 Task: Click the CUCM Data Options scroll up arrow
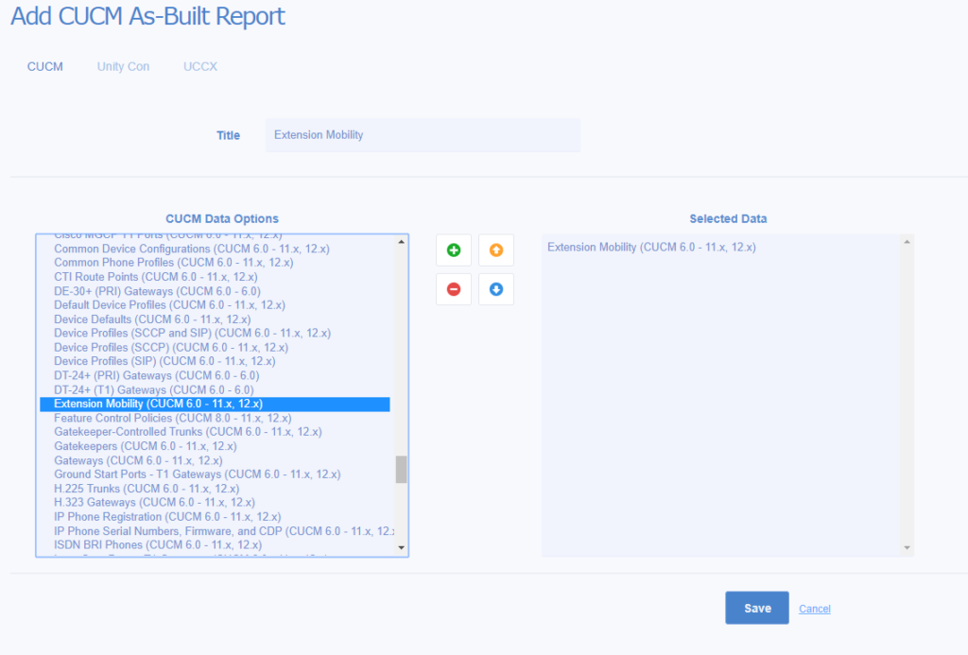pos(401,242)
